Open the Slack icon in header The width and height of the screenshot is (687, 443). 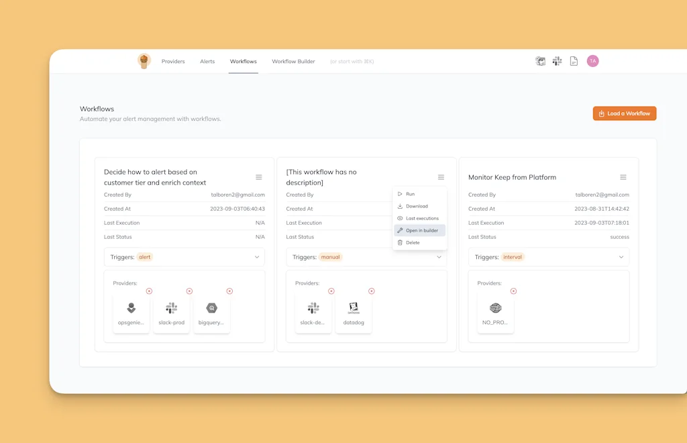pyautogui.click(x=557, y=61)
